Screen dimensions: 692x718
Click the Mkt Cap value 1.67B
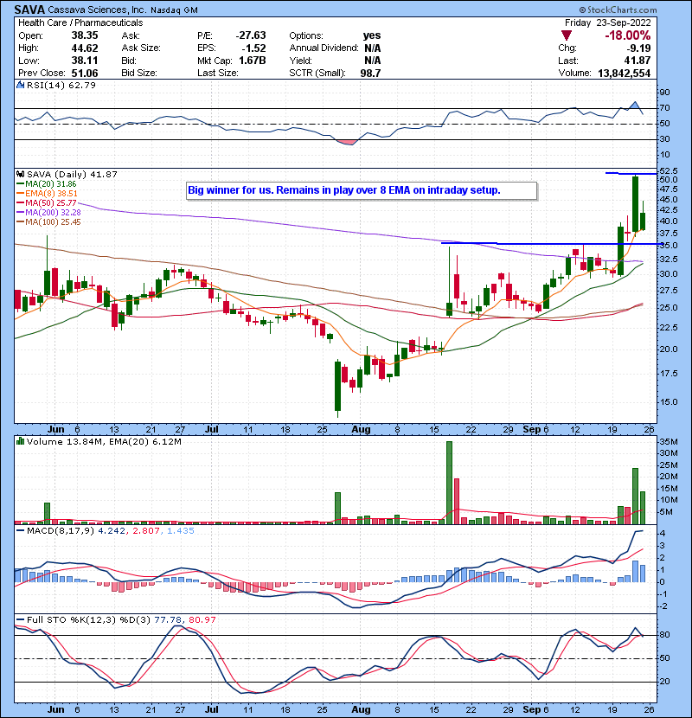click(253, 61)
